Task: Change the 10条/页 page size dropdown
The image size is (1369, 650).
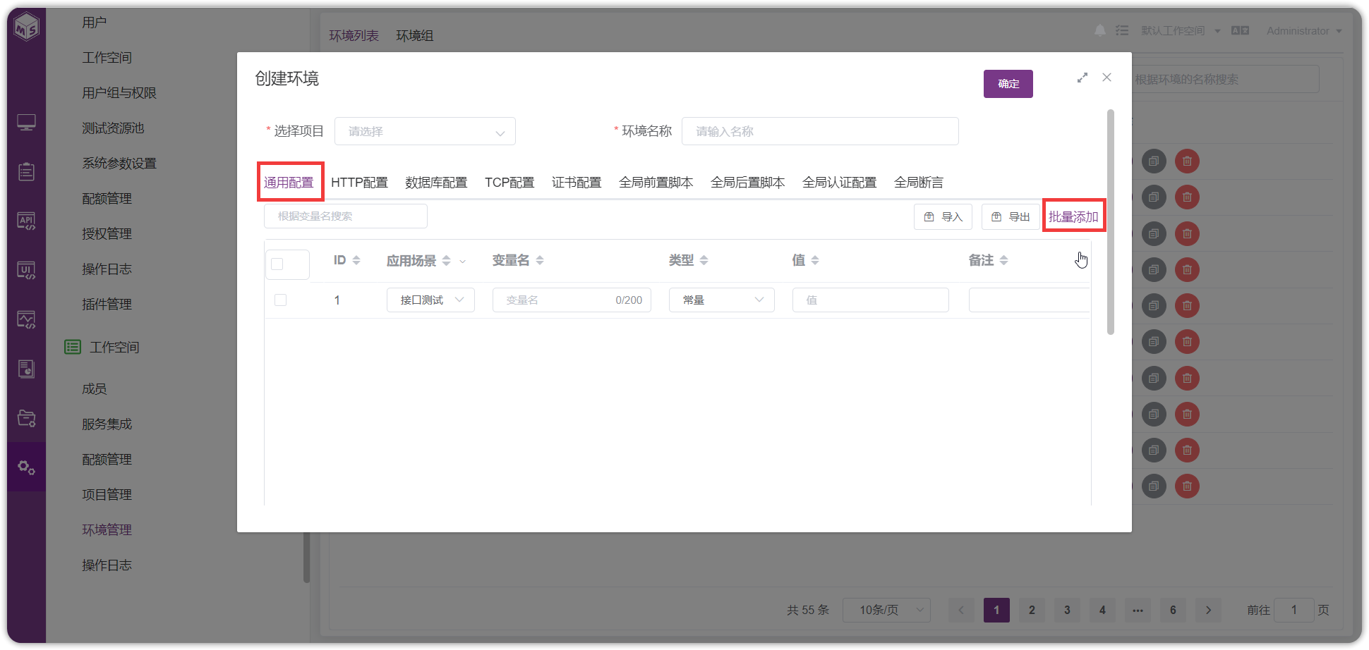Action: coord(886,610)
